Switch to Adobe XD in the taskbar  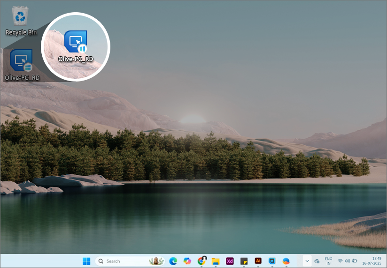pos(230,261)
